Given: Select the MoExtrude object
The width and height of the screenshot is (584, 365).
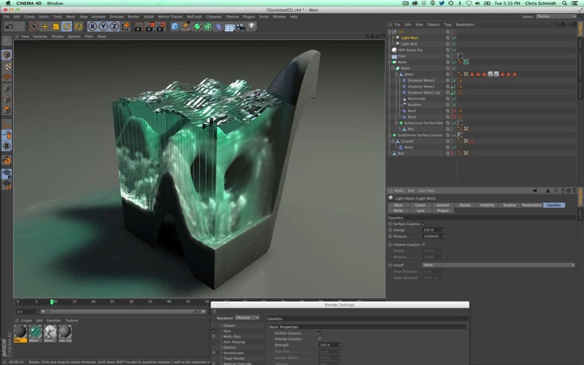Looking at the screenshot, I should pyautogui.click(x=416, y=99).
